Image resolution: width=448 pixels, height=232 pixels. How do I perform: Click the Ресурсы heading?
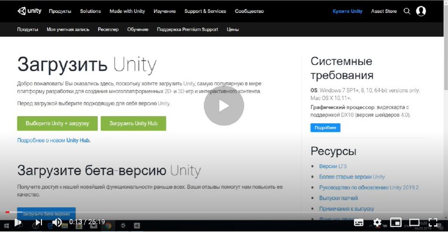pyautogui.click(x=333, y=151)
